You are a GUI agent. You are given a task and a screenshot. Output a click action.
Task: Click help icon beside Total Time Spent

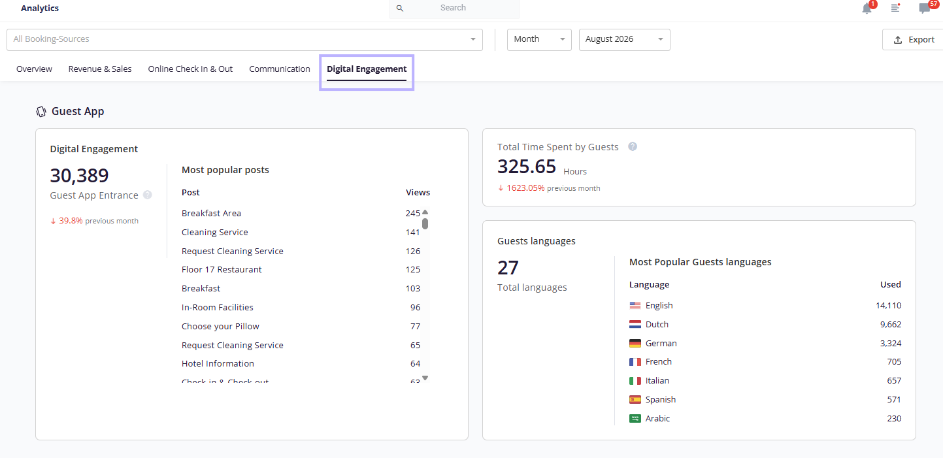point(633,146)
